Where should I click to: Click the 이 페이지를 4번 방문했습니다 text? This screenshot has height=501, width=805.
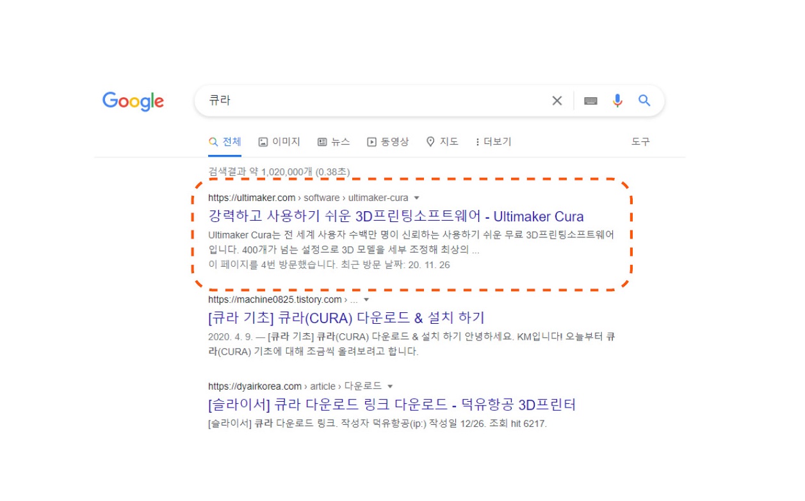pos(329,264)
